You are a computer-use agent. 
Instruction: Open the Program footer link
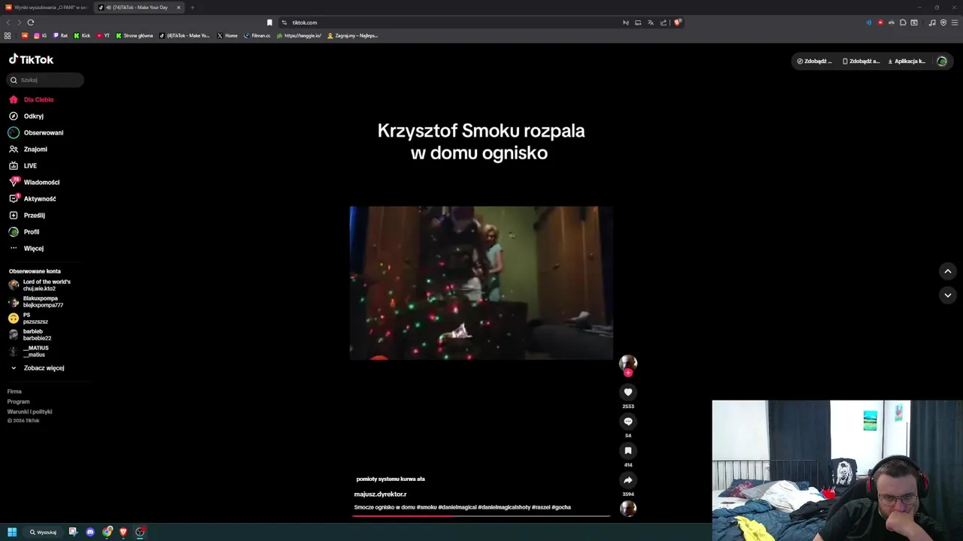point(18,401)
